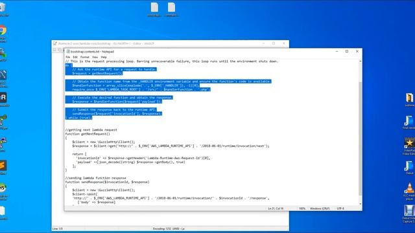Click the line 'function sendResponse($invocationId, $response)'
Viewport: 415px width, 233px height.
coord(107,182)
